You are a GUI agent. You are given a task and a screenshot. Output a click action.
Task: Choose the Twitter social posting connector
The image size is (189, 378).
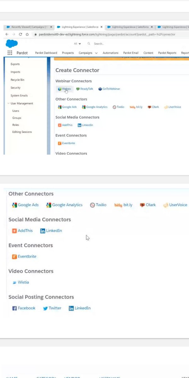coord(52,308)
